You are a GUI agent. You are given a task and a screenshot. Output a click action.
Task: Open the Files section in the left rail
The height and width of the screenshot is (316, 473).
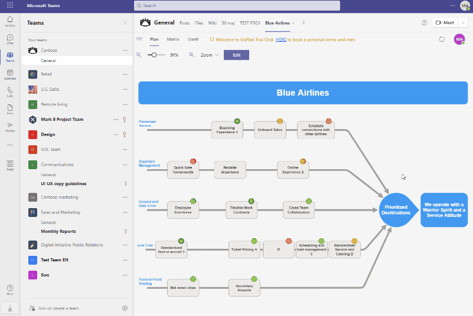[x=10, y=109]
